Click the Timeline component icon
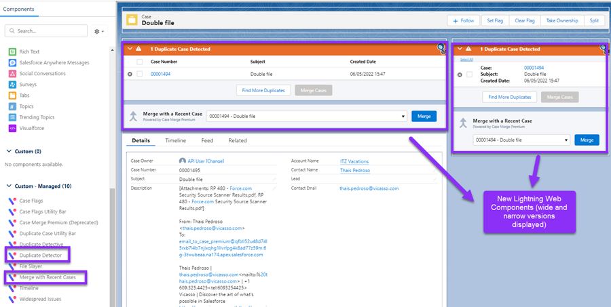This screenshot has width=611, height=307. [x=12, y=288]
